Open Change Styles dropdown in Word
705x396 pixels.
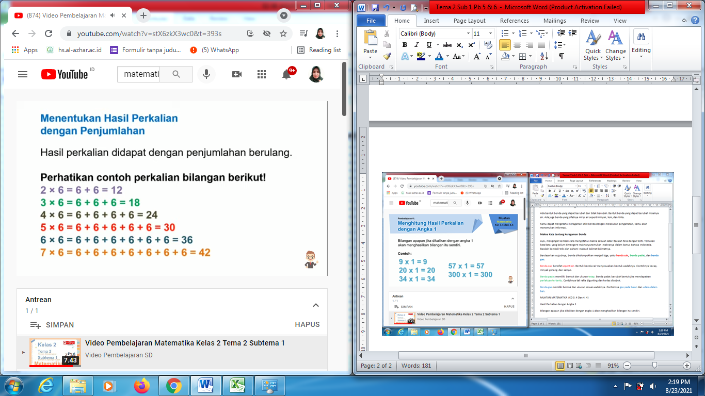(x=615, y=45)
